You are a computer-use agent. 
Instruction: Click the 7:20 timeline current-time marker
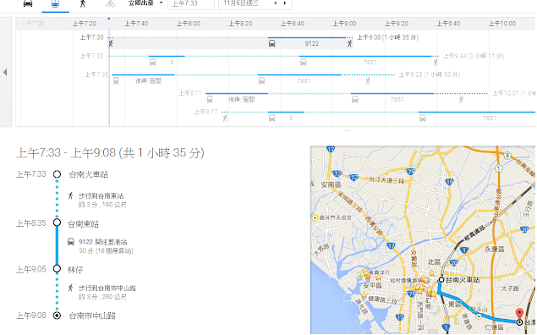(x=109, y=19)
